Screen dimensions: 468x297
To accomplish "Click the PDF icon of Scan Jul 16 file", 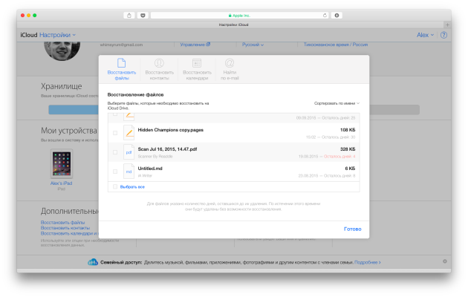I will coord(129,152).
